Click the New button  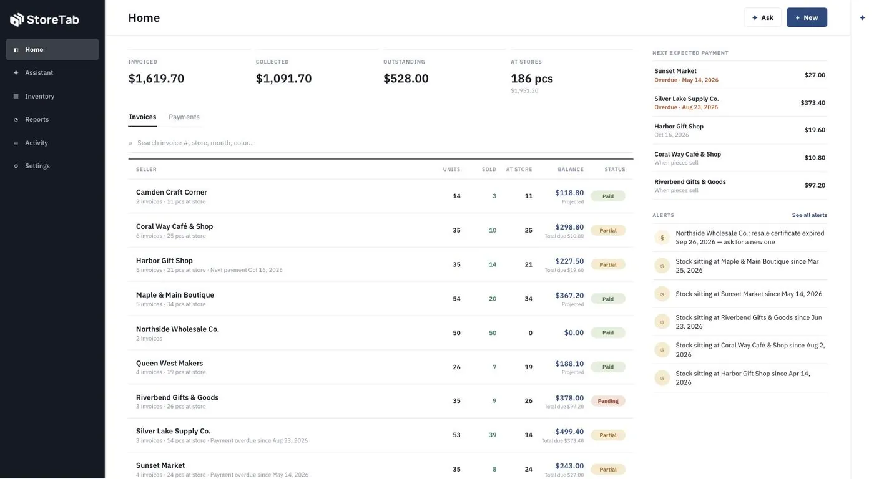coord(807,17)
